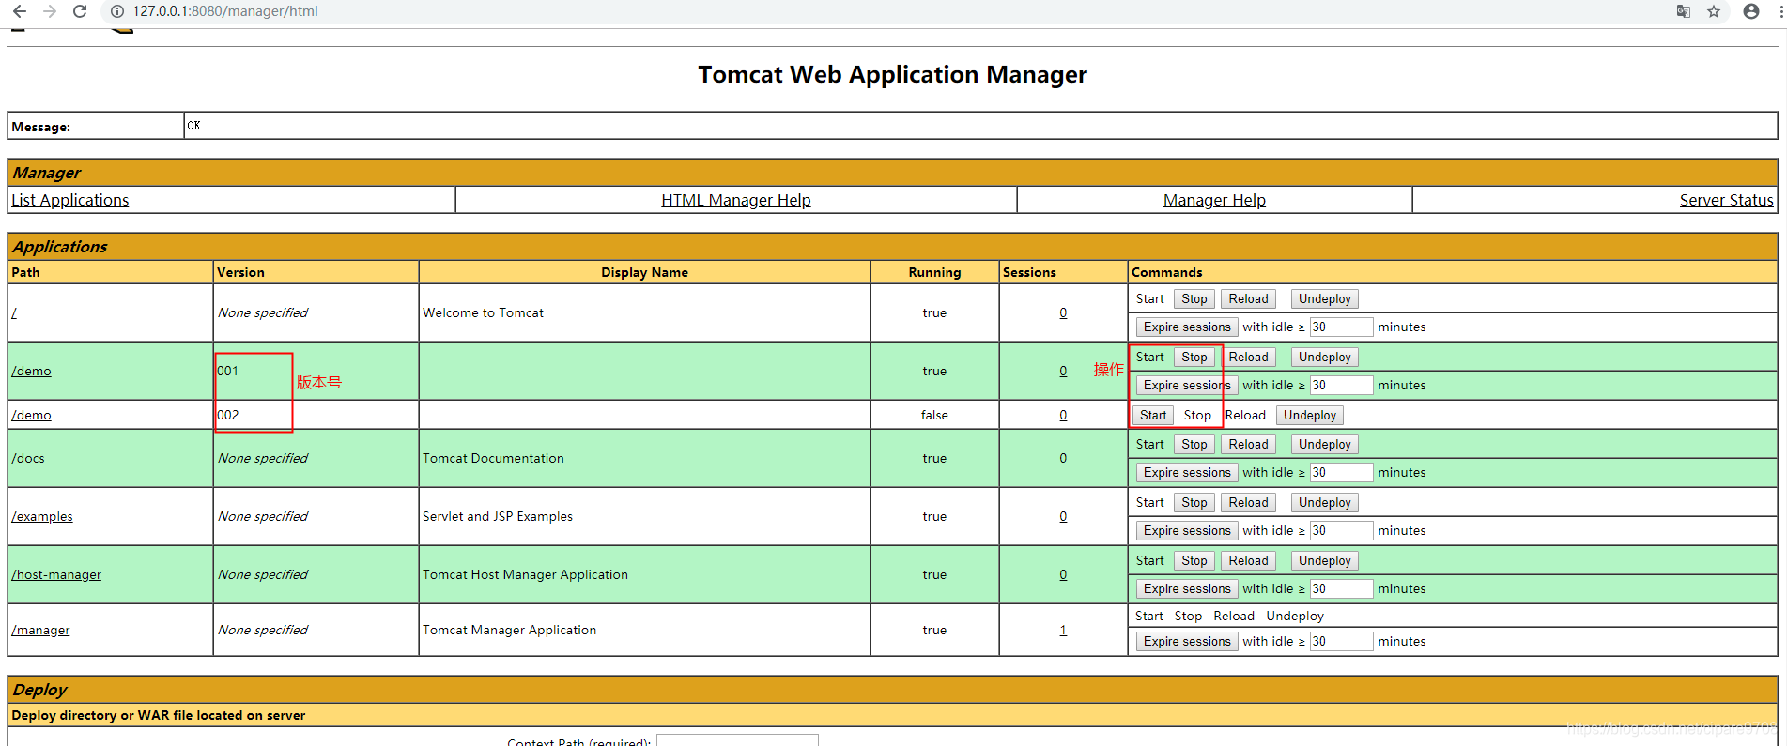
Task: Open sessions count 0 for /examples
Action: (x=1063, y=516)
